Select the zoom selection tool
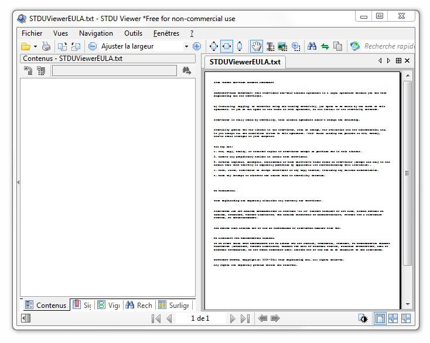Screen dimensions: 430x343 coord(296,47)
